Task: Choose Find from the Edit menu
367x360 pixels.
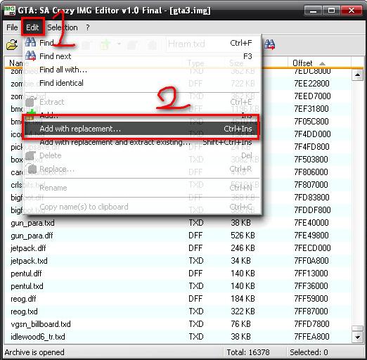Action: pos(142,43)
